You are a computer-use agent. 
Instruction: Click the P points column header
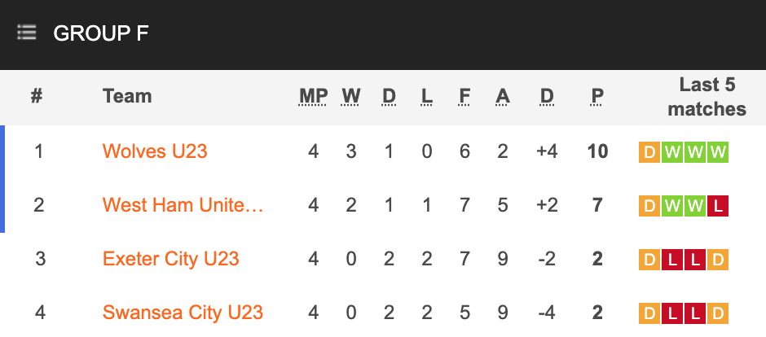[597, 97]
